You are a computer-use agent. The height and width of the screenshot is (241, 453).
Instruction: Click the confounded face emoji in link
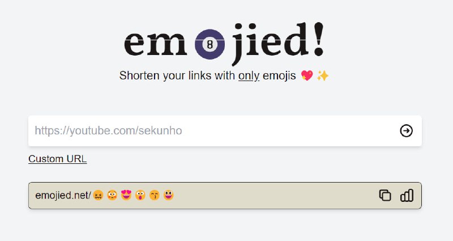coord(98,196)
